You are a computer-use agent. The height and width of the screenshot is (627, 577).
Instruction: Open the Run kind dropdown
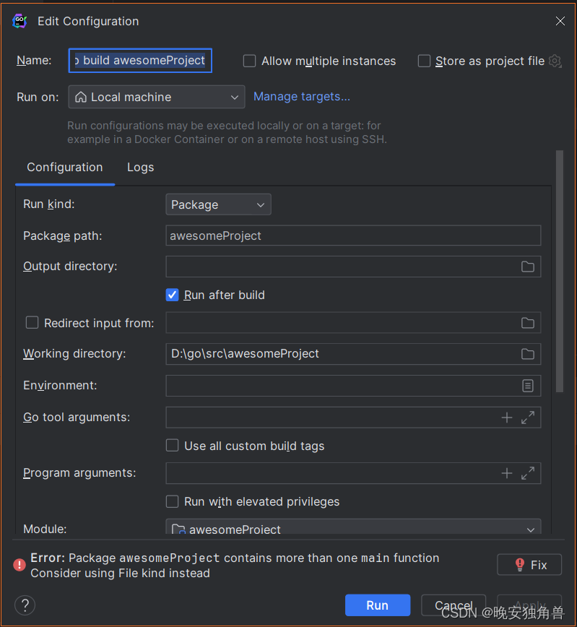click(217, 204)
